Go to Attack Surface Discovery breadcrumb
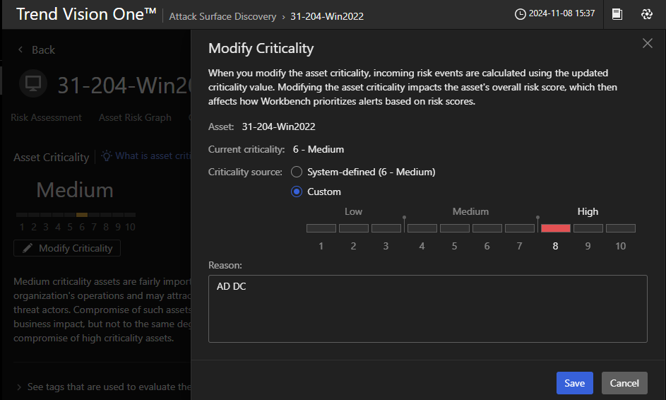The image size is (666, 400). tap(222, 16)
